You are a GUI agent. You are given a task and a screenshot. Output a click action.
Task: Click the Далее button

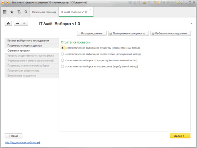180,136
